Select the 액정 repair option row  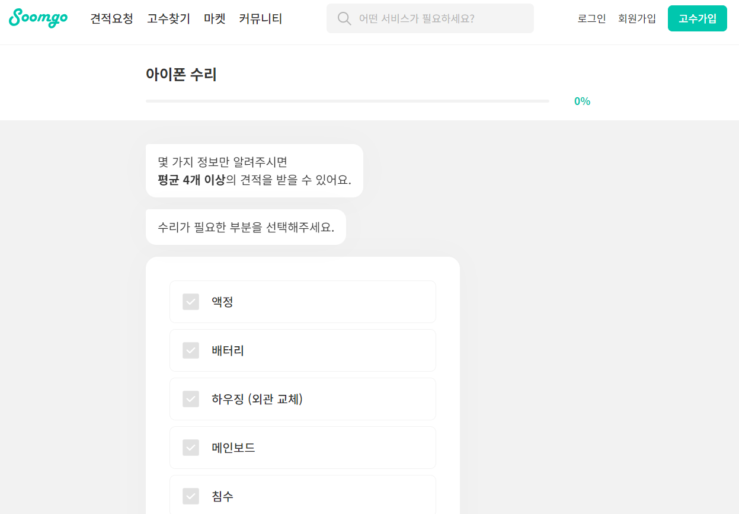[302, 302]
